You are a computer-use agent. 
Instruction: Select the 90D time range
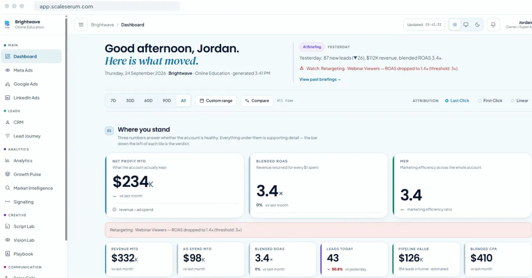[x=167, y=101]
